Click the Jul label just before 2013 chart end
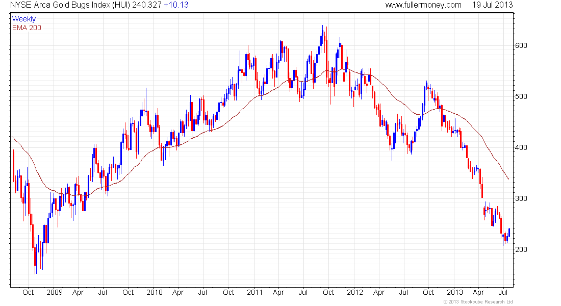The width and height of the screenshot is (561, 306). pyautogui.click(x=503, y=292)
